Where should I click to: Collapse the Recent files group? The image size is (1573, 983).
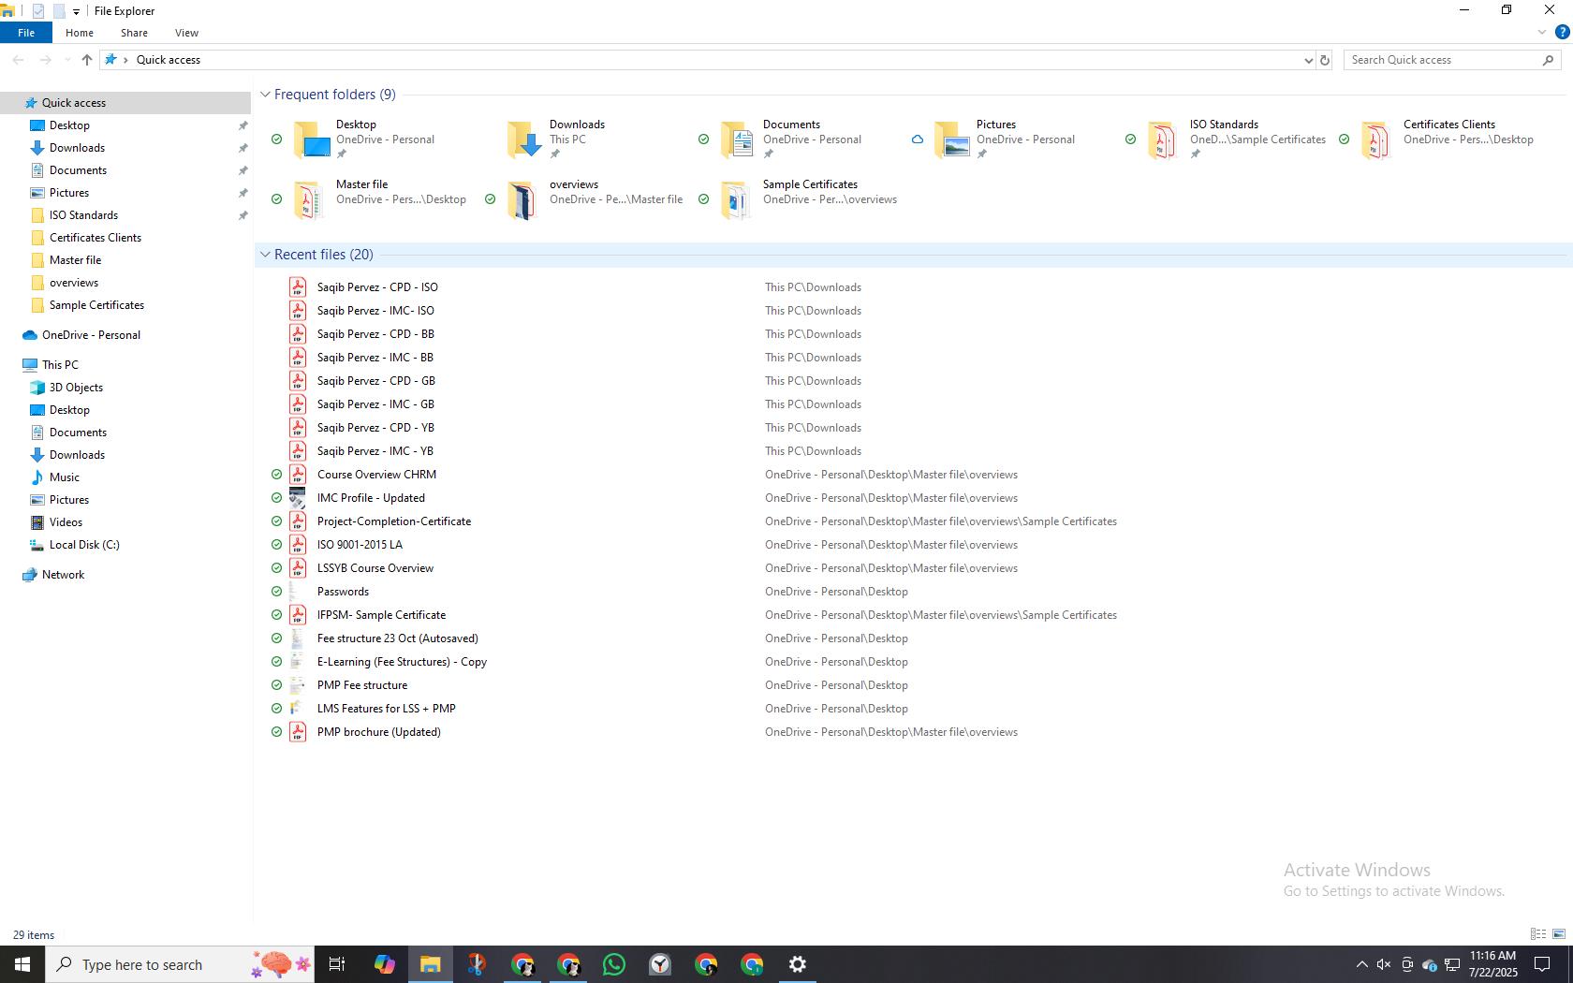click(265, 255)
